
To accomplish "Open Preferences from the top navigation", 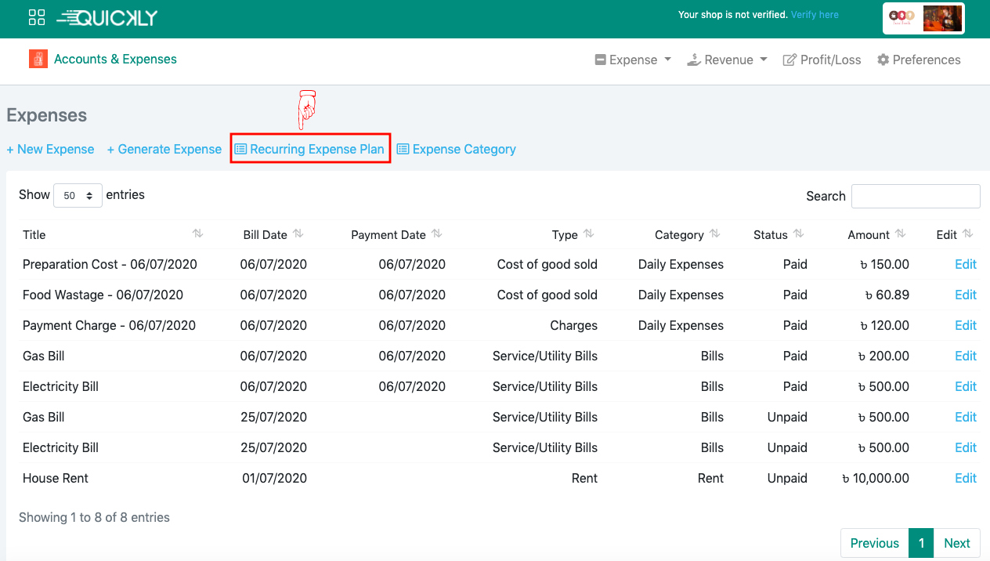I will pyautogui.click(x=918, y=60).
